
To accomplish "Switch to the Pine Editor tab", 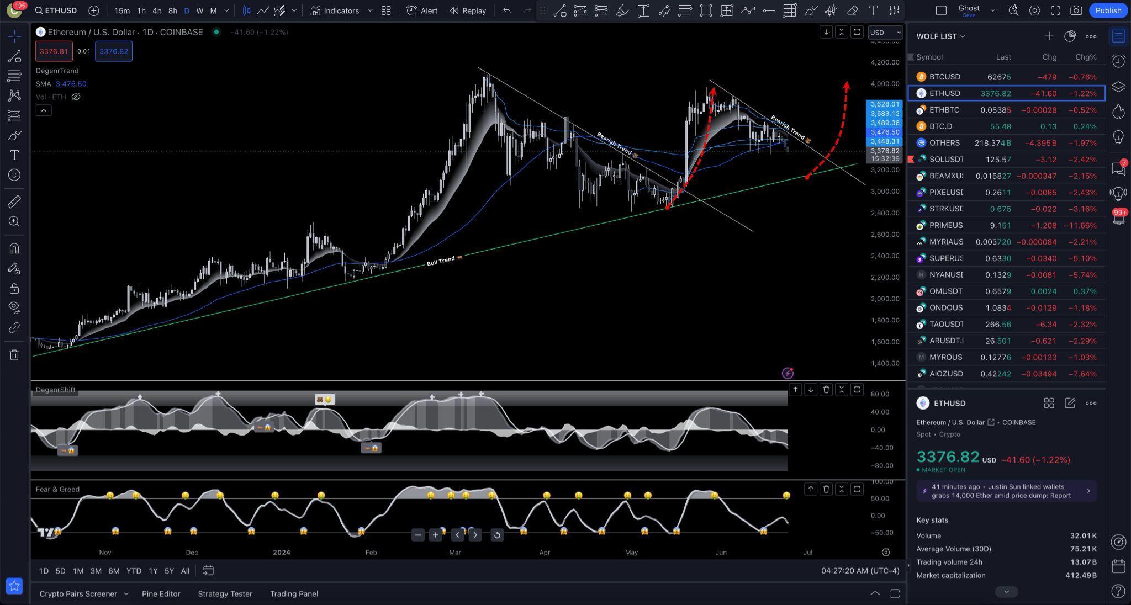I will pyautogui.click(x=161, y=593).
